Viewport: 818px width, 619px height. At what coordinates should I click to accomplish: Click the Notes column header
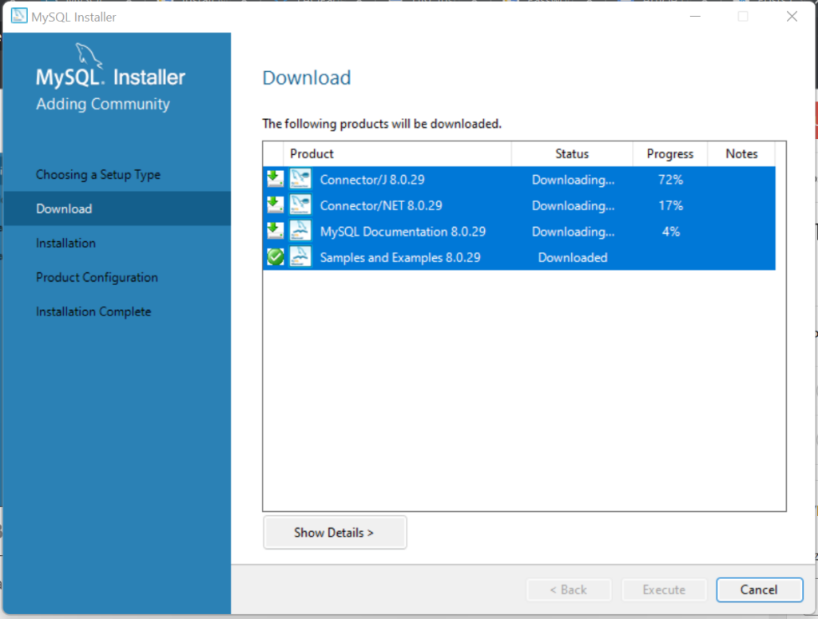[741, 154]
